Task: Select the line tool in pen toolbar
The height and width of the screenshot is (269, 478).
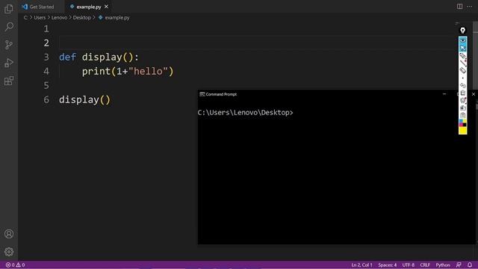Action: pos(463,63)
